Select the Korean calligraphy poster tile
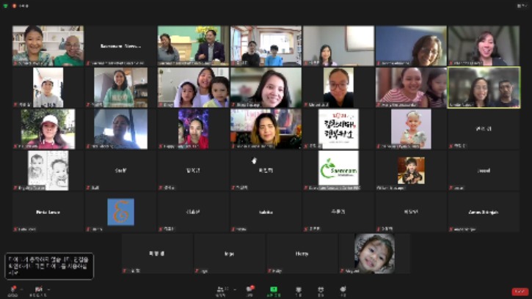The image size is (532, 299). tap(338, 129)
